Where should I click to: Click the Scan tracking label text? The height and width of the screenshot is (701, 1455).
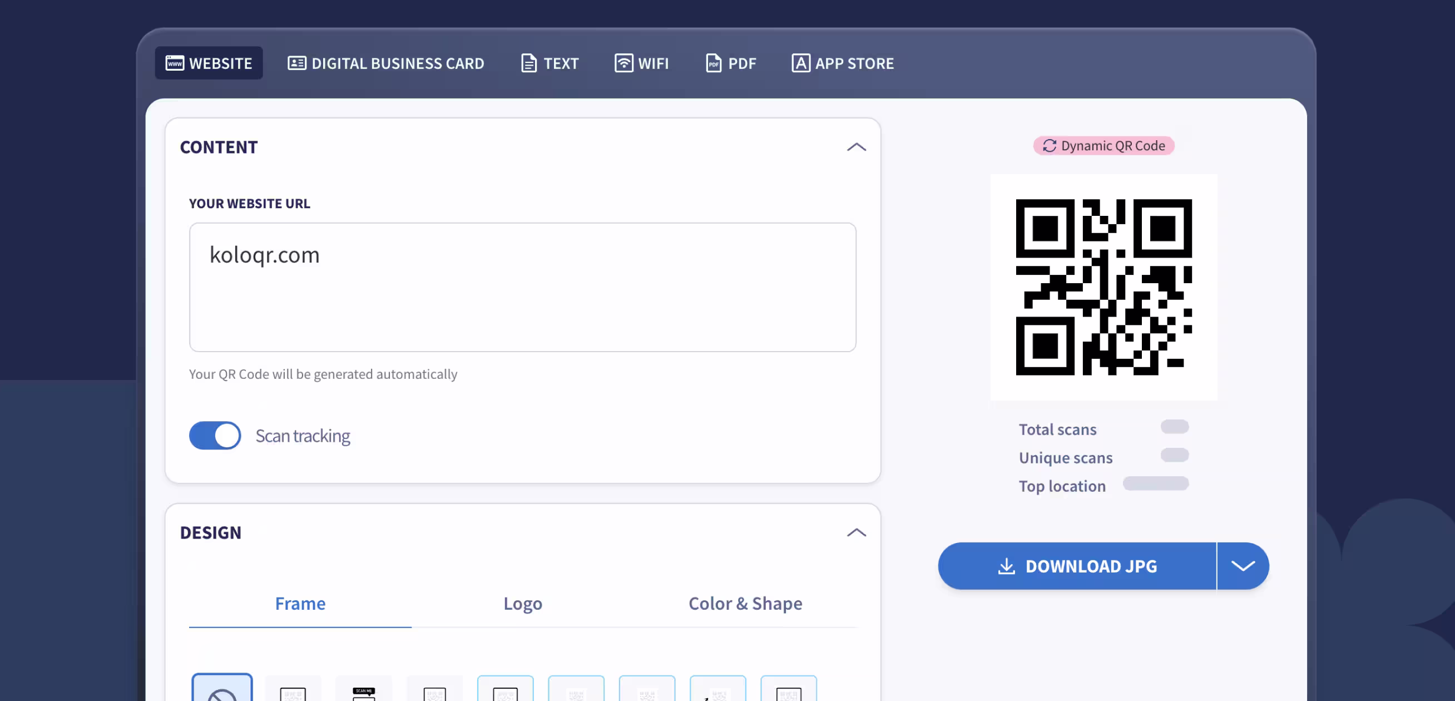pyautogui.click(x=303, y=436)
